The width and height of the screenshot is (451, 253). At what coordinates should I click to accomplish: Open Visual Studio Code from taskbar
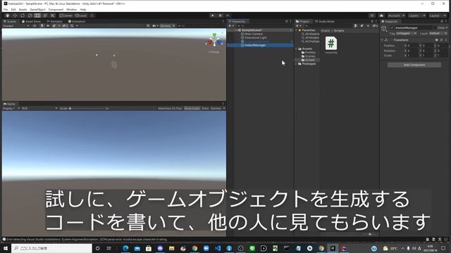[218, 248]
